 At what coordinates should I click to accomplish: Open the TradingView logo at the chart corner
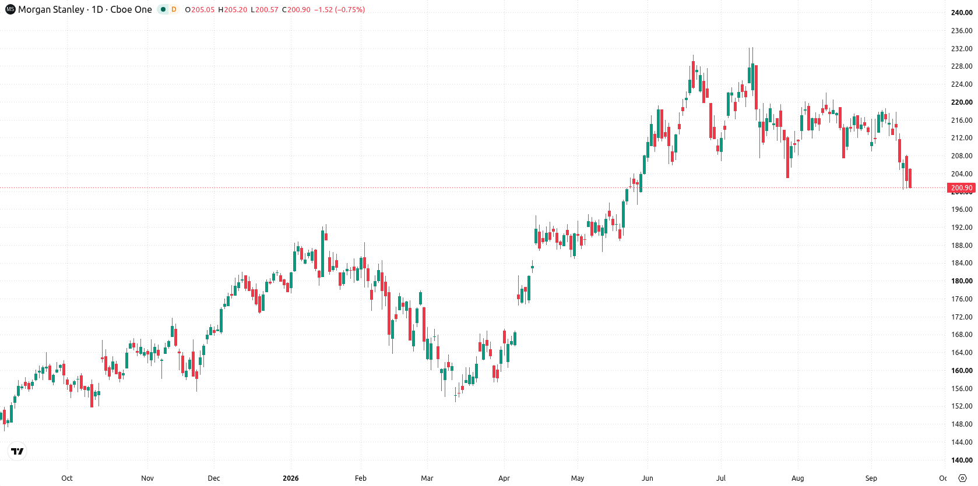coord(17,451)
